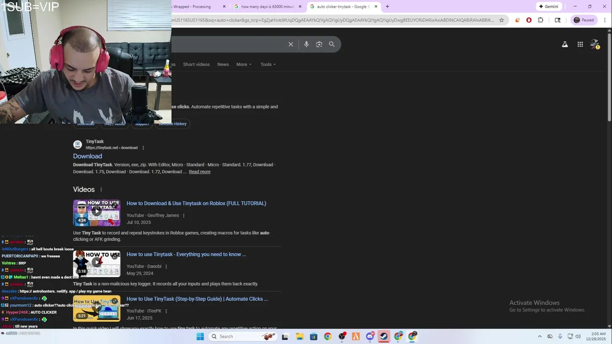Open a new Chrome tab

pyautogui.click(x=387, y=7)
